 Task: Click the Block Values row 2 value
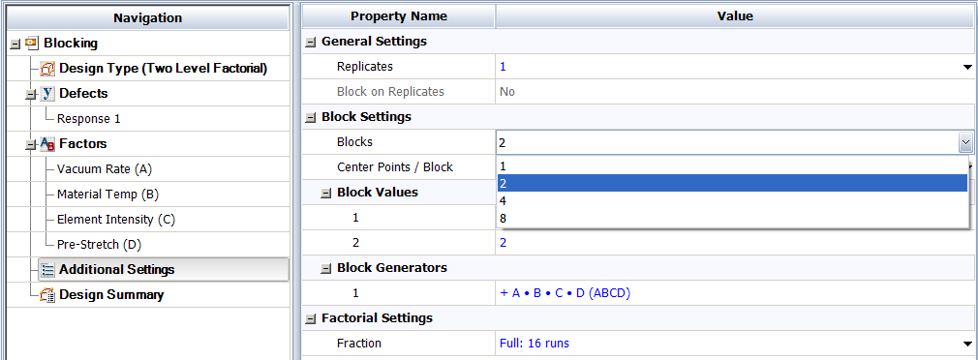[503, 243]
